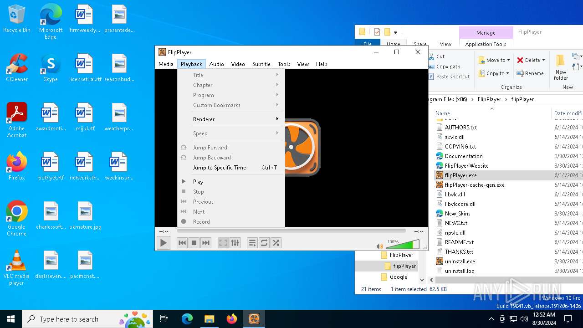Expand the Renderer submenu
583x328 pixels.
pyautogui.click(x=231, y=119)
